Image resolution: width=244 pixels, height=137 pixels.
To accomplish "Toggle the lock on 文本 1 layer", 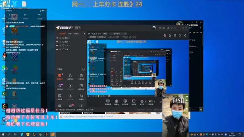I will [60, 45].
